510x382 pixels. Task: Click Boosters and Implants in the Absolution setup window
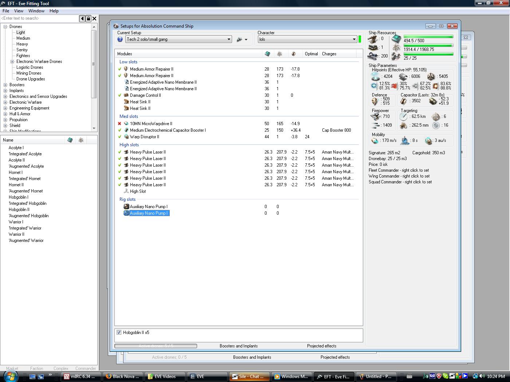pos(239,346)
